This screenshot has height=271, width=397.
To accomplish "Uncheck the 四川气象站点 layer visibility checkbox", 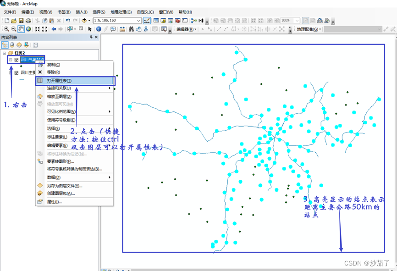I will coord(17,60).
